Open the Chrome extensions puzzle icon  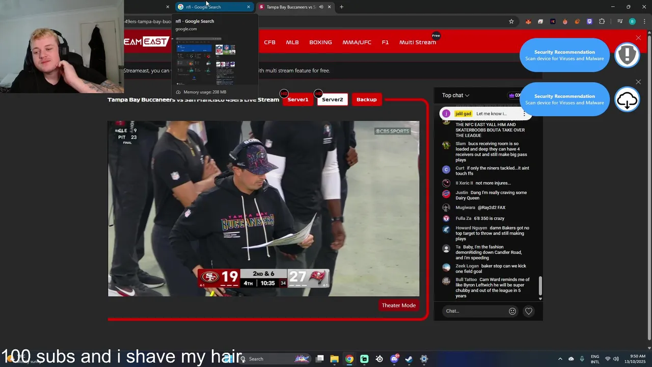point(602,21)
